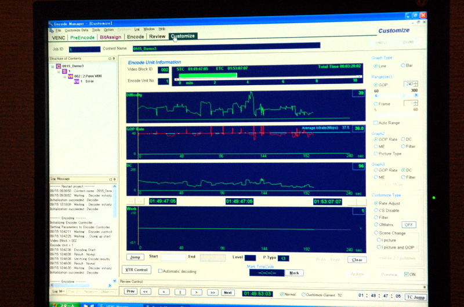The width and height of the screenshot is (464, 307).
Task: Click the VTR Control button
Action: 137,270
